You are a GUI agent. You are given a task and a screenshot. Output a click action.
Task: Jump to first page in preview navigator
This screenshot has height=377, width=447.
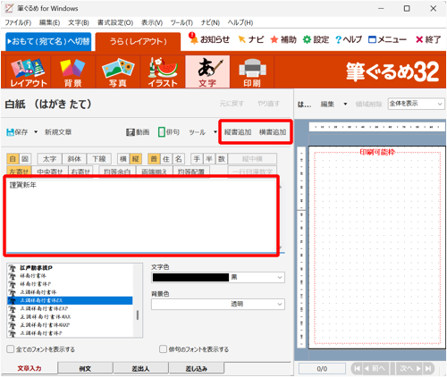pyautogui.click(x=357, y=369)
